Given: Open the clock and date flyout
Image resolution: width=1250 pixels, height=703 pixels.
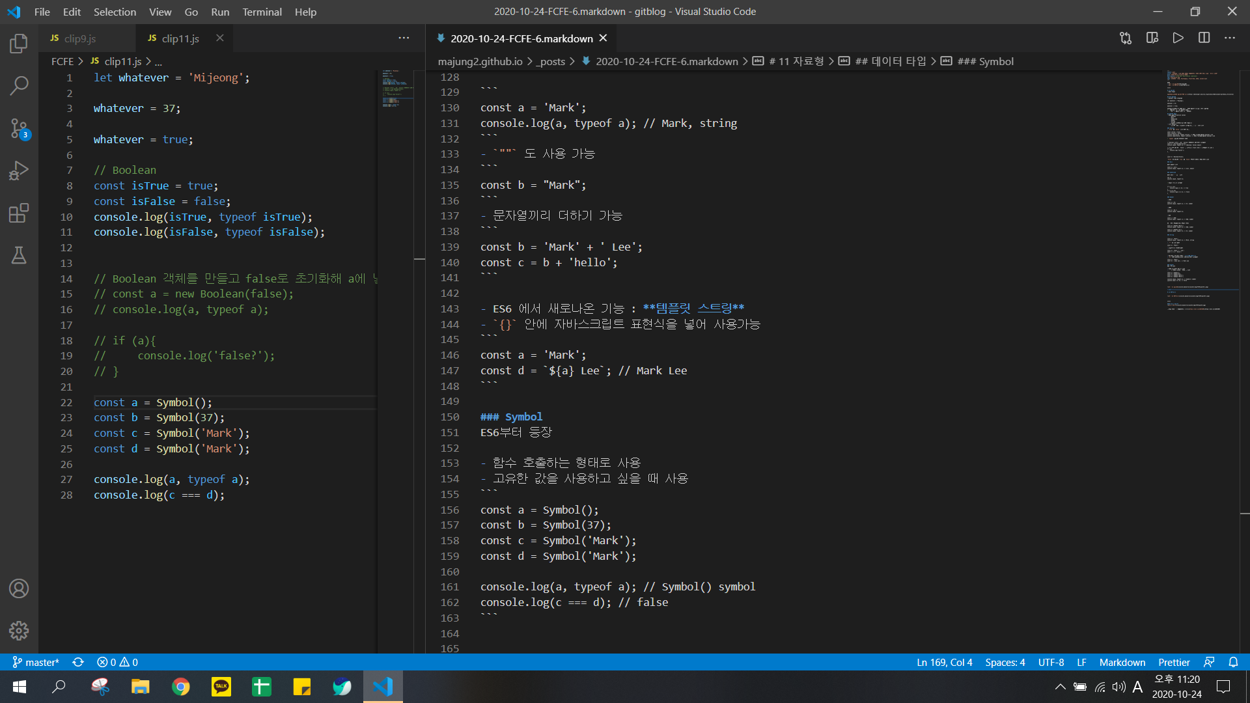Looking at the screenshot, I should 1177,687.
